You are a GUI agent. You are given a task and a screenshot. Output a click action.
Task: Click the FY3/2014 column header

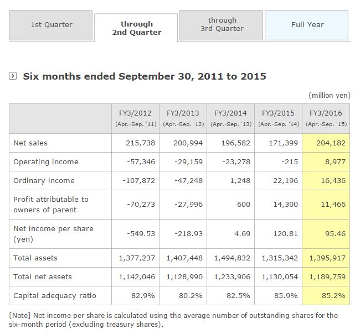pyautogui.click(x=230, y=118)
